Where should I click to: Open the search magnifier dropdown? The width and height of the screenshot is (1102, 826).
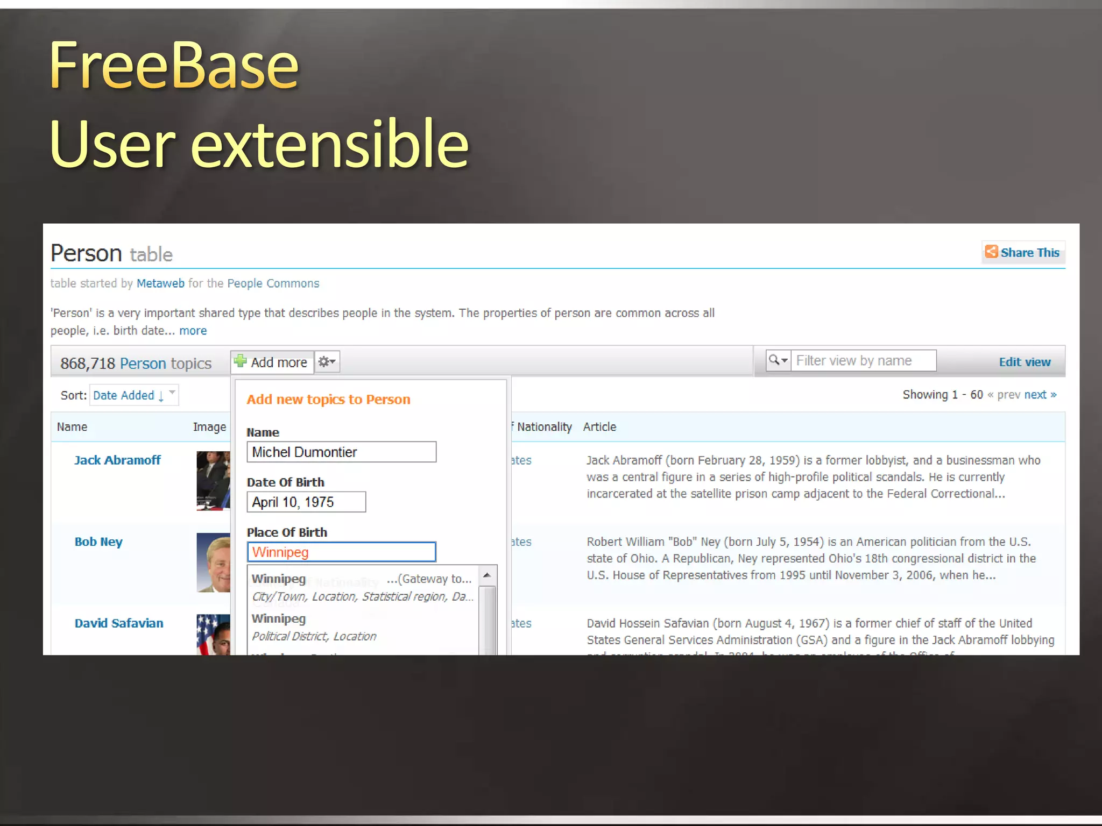(x=778, y=360)
